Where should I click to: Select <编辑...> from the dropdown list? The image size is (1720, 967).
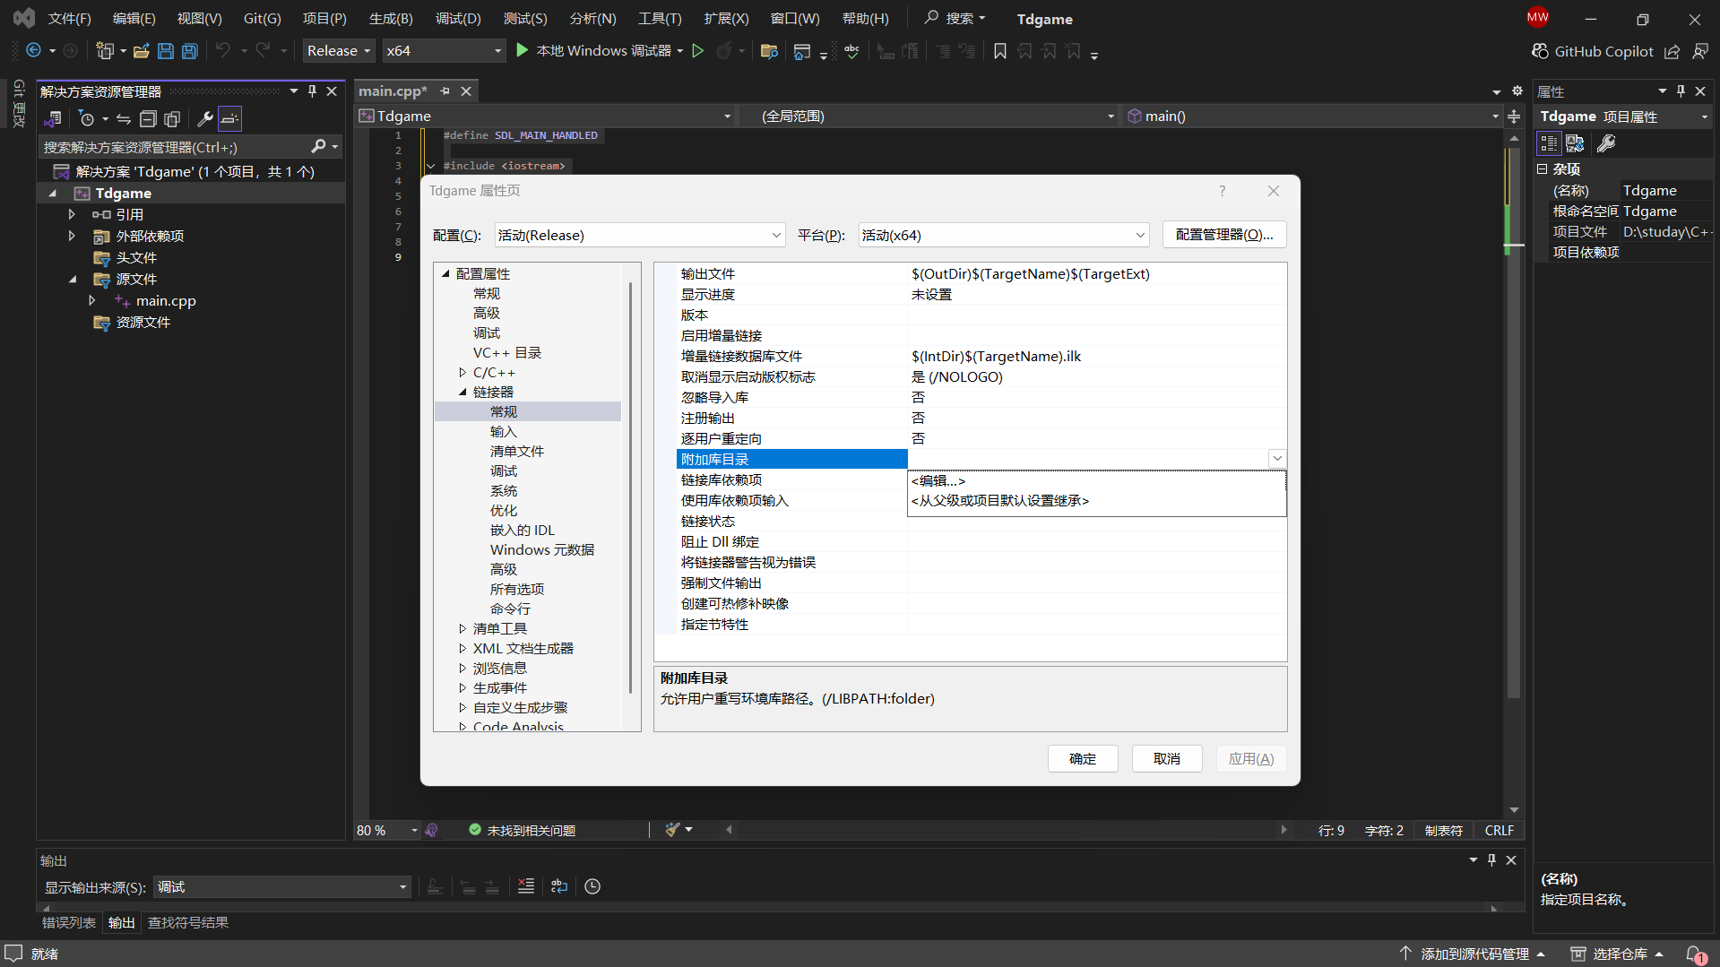938,481
